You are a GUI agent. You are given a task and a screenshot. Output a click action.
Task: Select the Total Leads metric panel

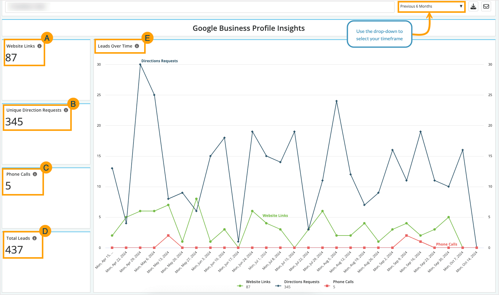[x=46, y=261]
